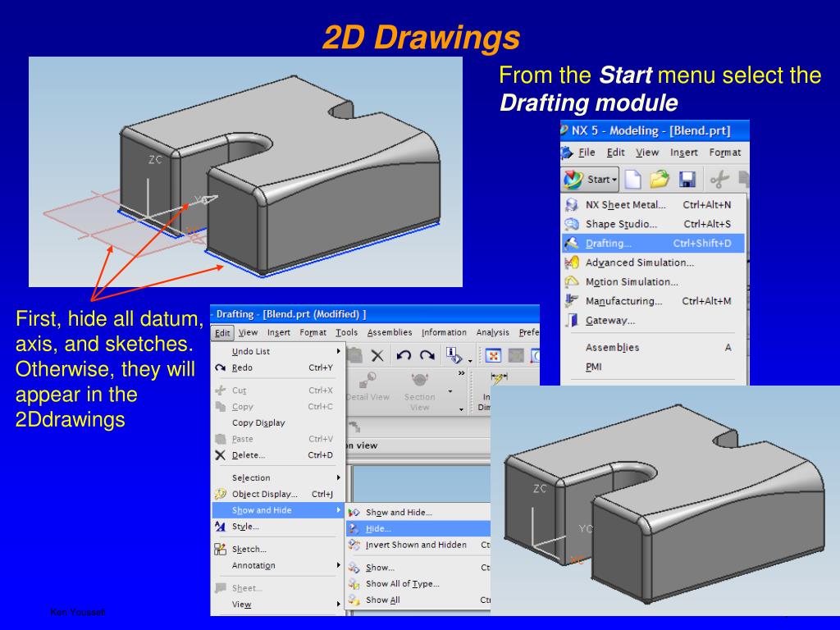Select Manufacturing in the Start menu
The height and width of the screenshot is (630, 840).
(x=654, y=301)
